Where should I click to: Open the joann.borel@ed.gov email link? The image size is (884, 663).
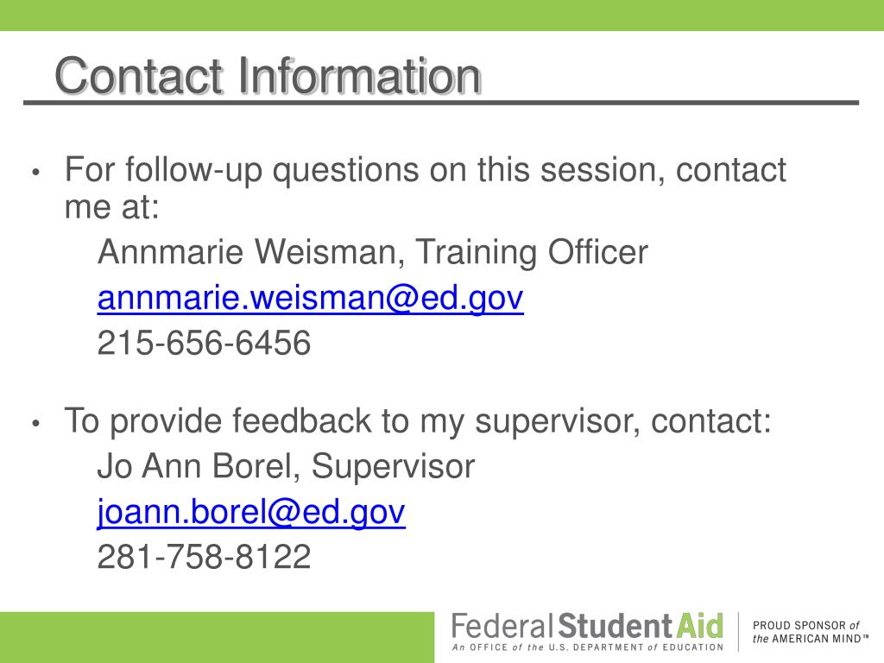click(251, 512)
